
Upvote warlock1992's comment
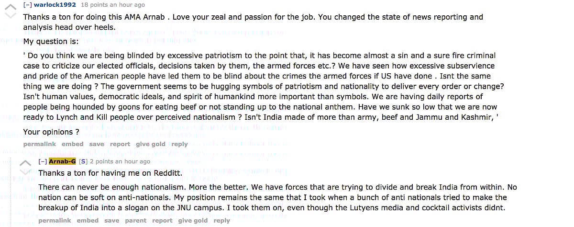(x=10, y=6)
